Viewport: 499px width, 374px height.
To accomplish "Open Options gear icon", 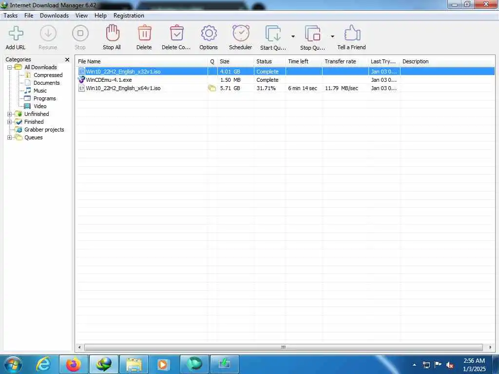I will pos(209,33).
